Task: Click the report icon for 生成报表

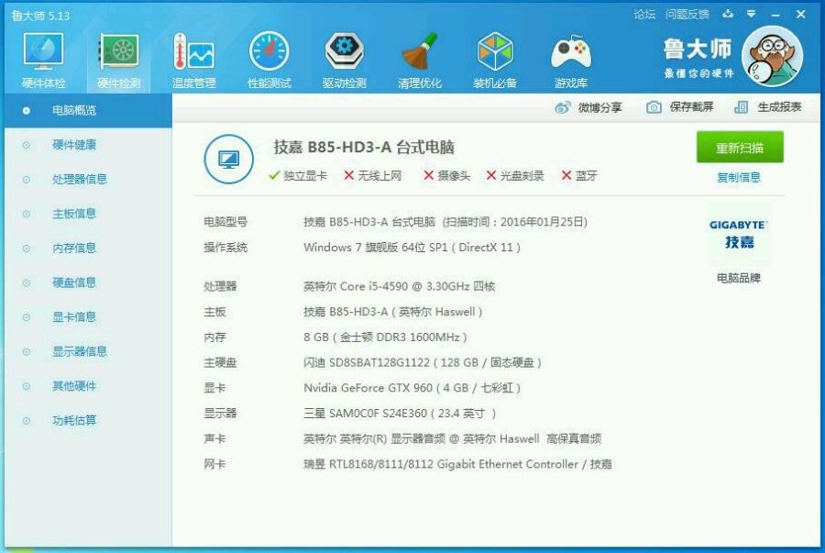Action: 741,107
